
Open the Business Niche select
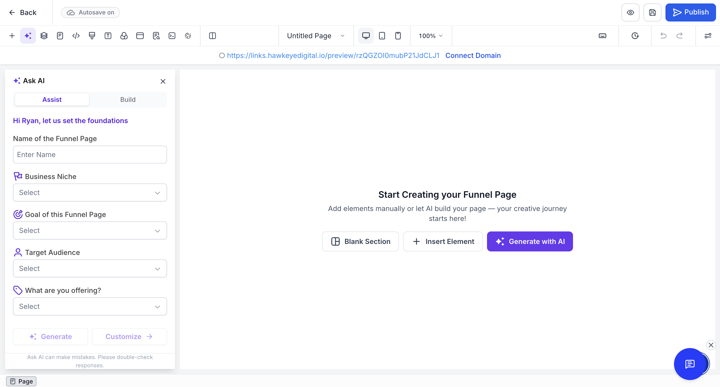(x=90, y=193)
